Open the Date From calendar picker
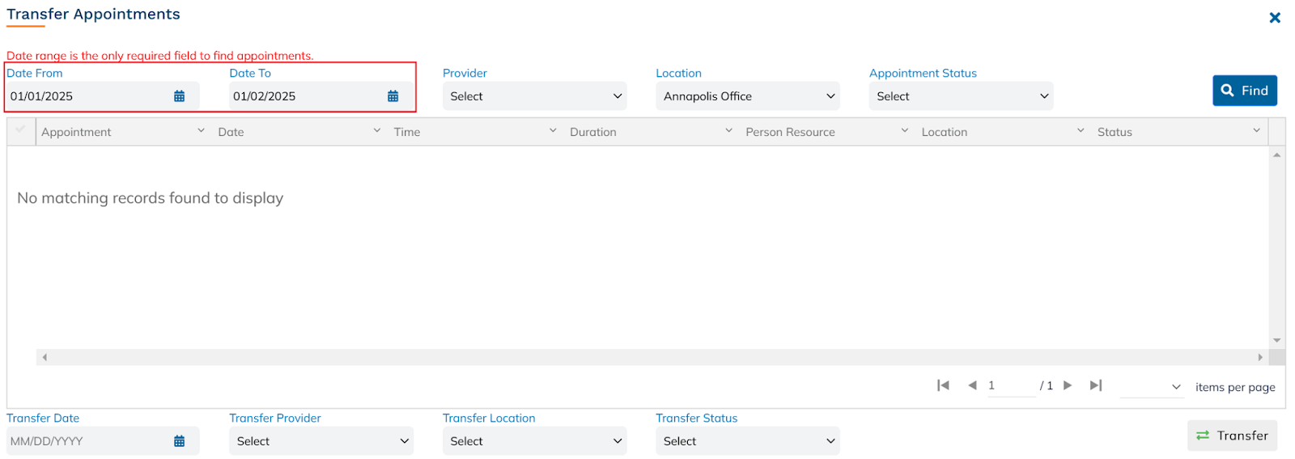The height and width of the screenshot is (459, 1295). [x=179, y=96]
